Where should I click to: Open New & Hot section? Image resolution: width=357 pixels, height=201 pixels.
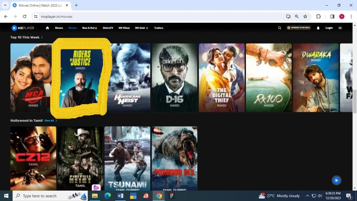[90, 28]
